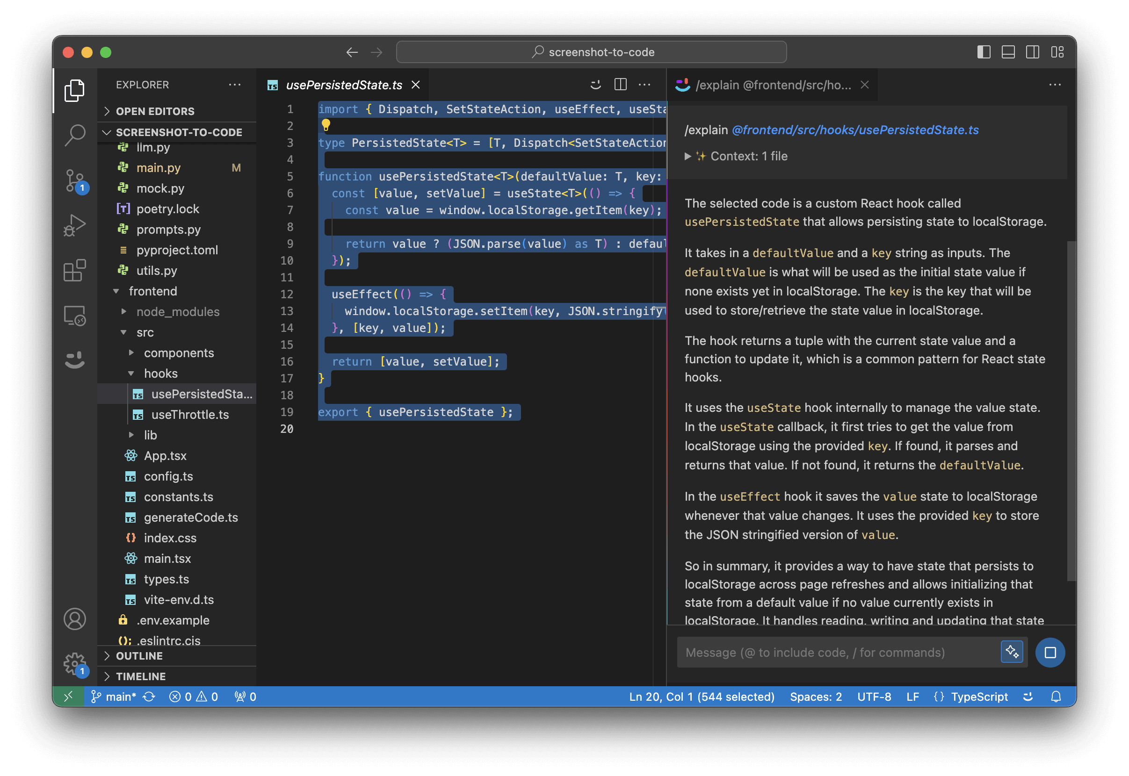Image resolution: width=1129 pixels, height=776 pixels.
Task: Click the Cody icon in editor toolbar
Action: coord(595,85)
